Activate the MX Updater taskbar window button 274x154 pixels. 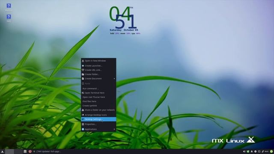[x=47, y=151]
